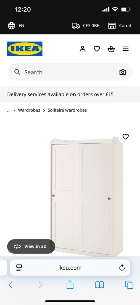Open the Safari tabs overview
Screen dimensions: 140x305
pos(129,285)
